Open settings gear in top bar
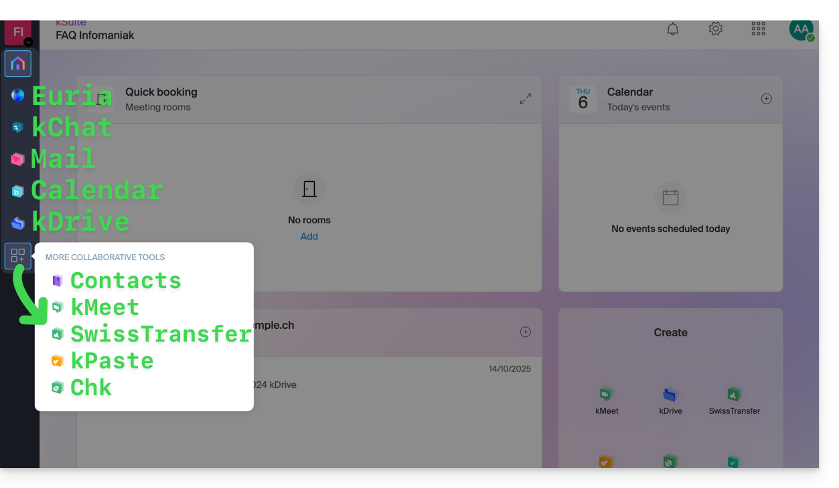This screenshot has width=839, height=488. click(716, 29)
